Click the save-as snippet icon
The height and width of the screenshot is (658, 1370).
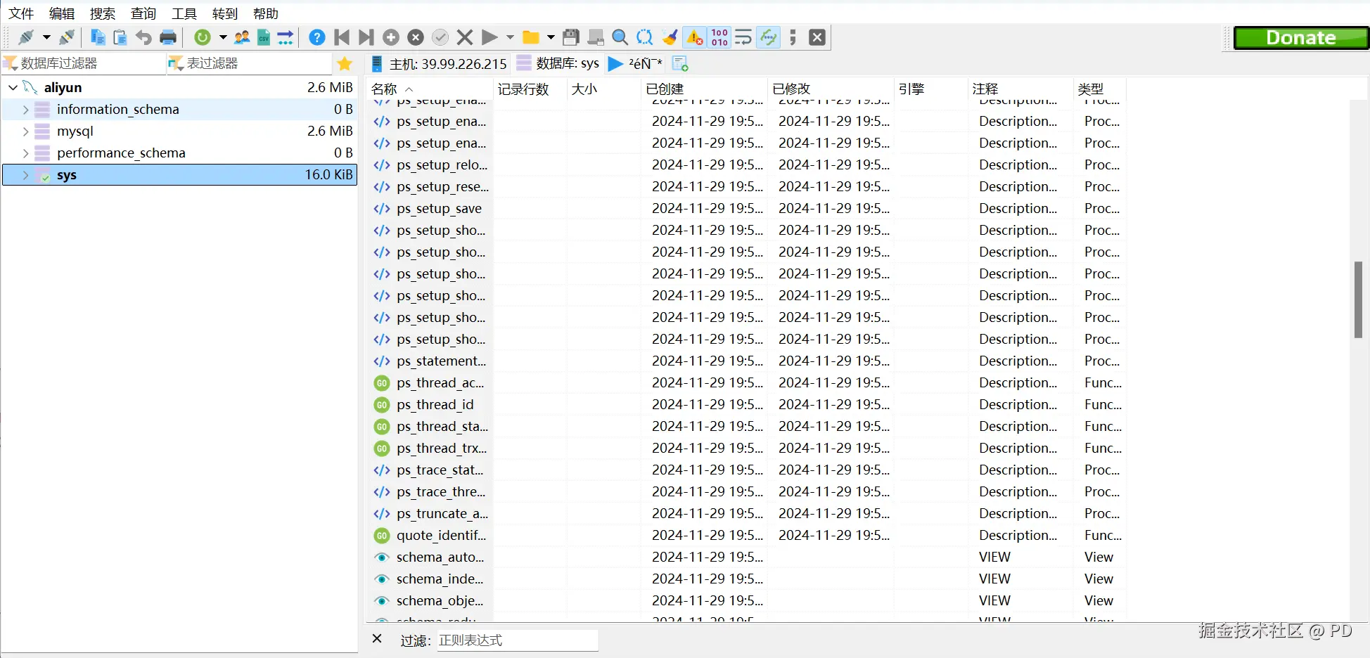pyautogui.click(x=596, y=37)
